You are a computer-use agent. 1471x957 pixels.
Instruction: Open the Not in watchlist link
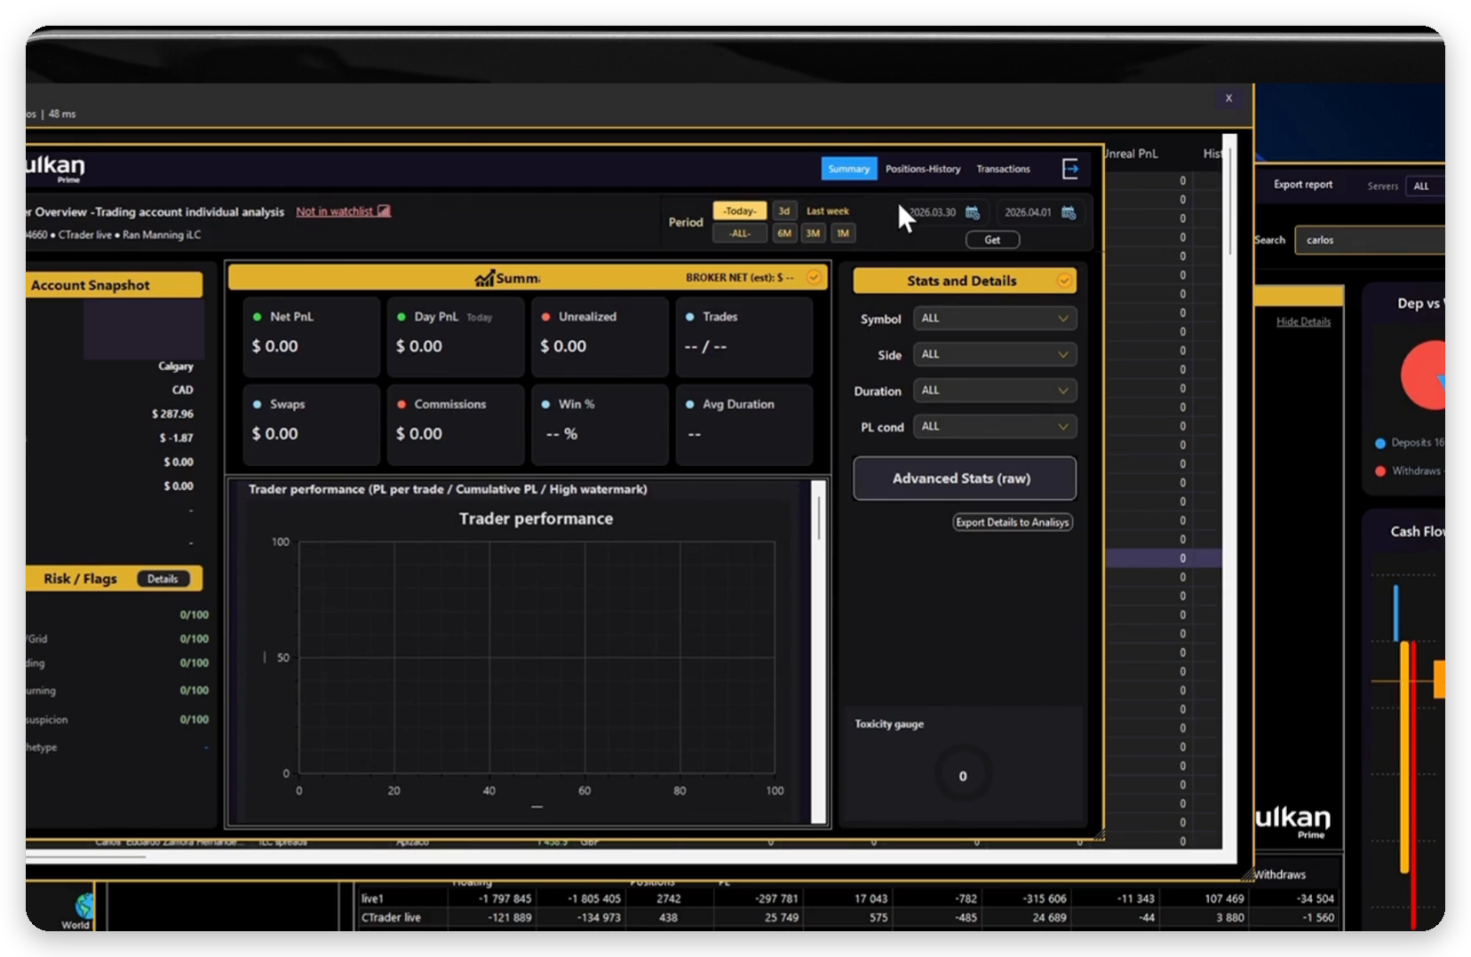[x=334, y=211]
